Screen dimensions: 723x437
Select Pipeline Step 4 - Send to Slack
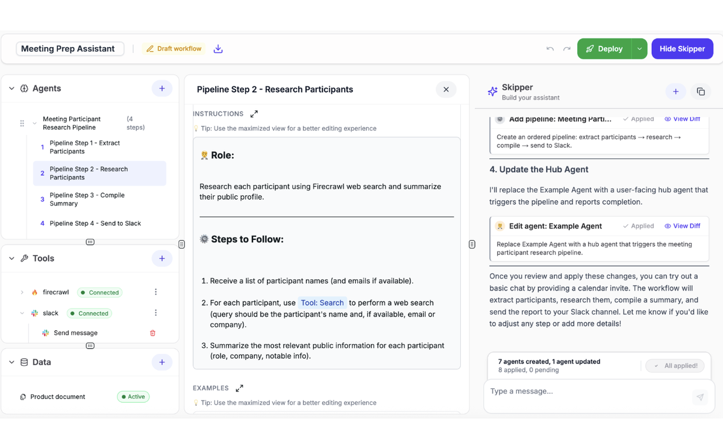(96, 223)
